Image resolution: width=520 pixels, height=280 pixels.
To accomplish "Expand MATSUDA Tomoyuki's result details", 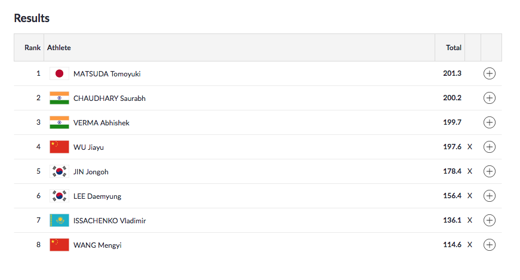I will [x=490, y=73].
